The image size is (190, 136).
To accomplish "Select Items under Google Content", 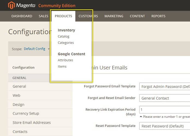I will coord(62,67).
